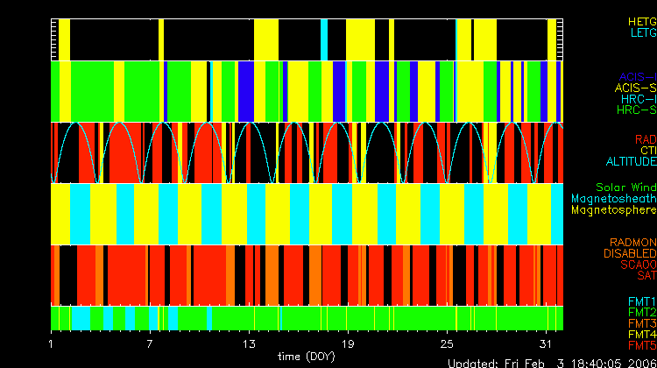
Task: Click the ACIS-S legend entry
Action: pyautogui.click(x=635, y=88)
